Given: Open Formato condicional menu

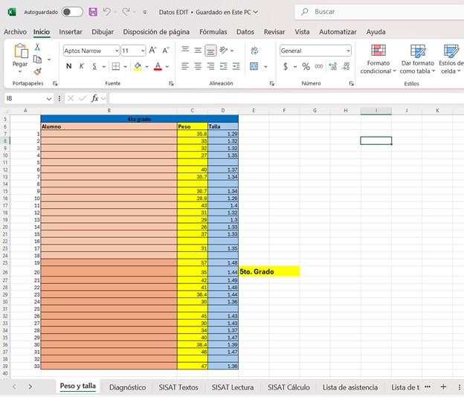Looking at the screenshot, I should pyautogui.click(x=378, y=58).
